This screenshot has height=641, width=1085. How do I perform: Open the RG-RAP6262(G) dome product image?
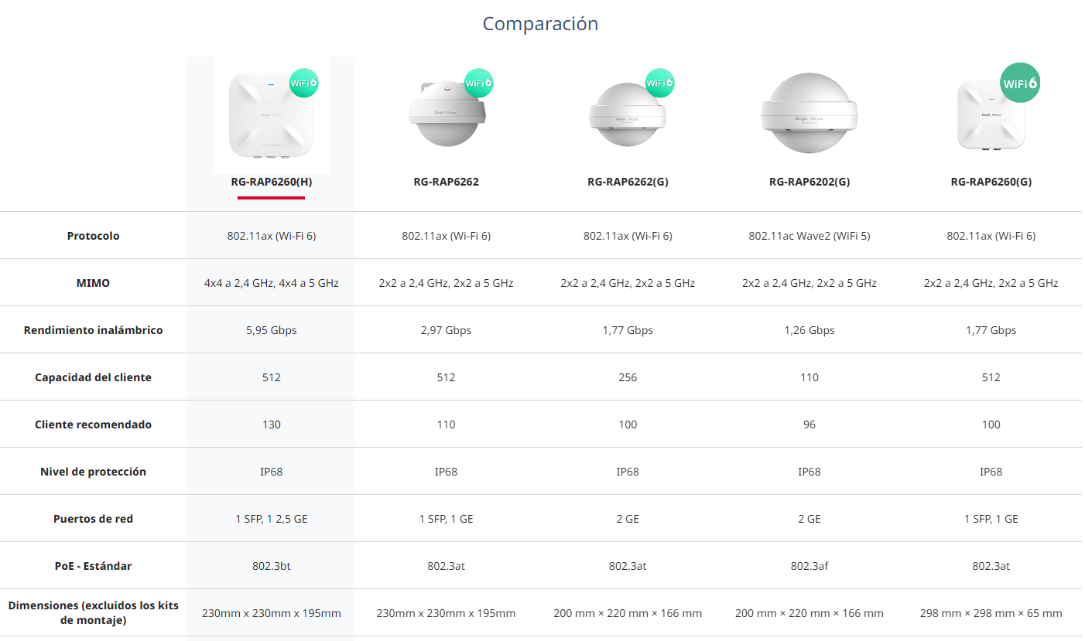628,115
